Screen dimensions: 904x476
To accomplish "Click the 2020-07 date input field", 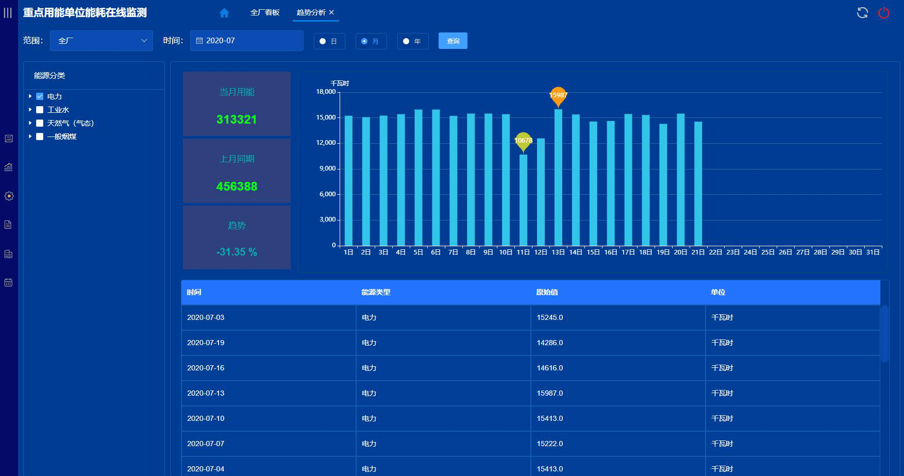I will tap(246, 41).
